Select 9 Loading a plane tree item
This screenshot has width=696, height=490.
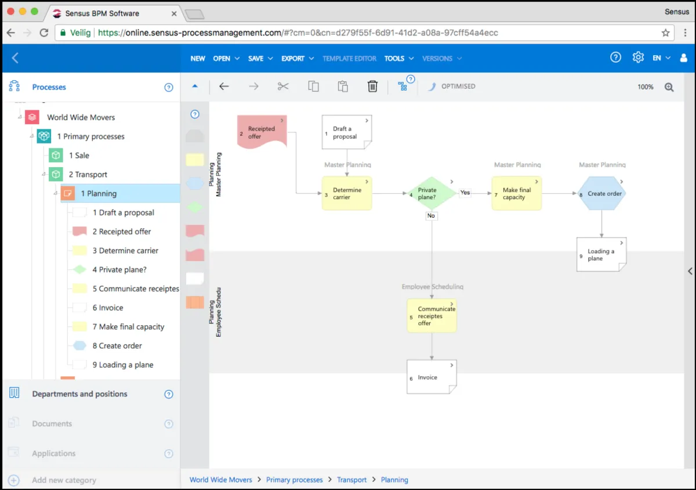point(123,365)
